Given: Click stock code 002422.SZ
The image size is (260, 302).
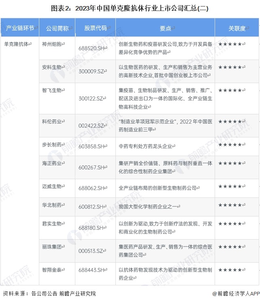Looking at the screenshot, I should point(91,126).
